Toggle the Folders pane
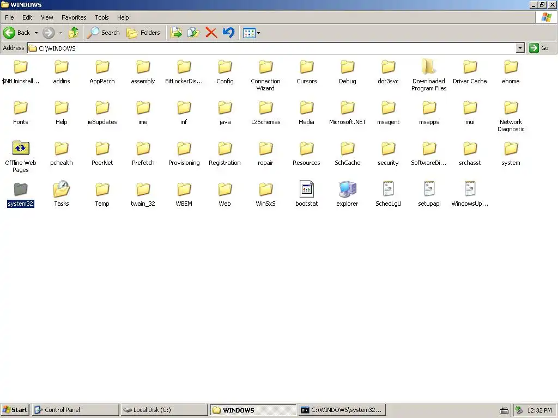Viewport: 558px width, 418px height. 143,33
